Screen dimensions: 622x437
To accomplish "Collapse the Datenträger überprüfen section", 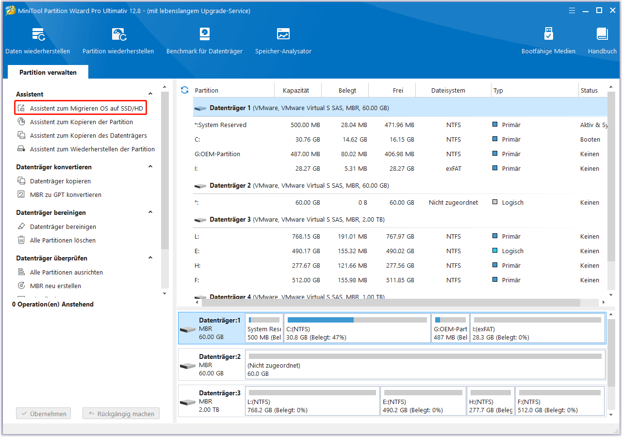I will [150, 258].
